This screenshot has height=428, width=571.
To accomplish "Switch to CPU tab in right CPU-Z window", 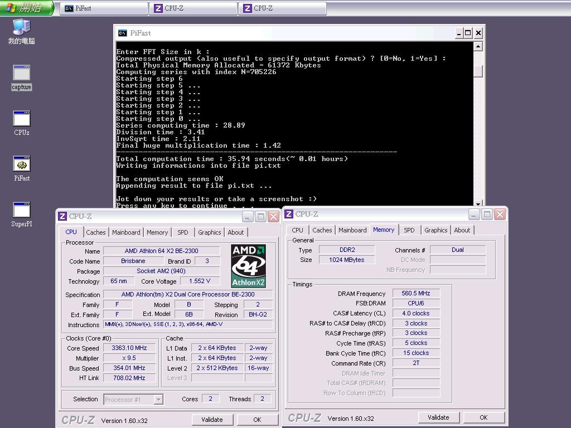I will (298, 230).
